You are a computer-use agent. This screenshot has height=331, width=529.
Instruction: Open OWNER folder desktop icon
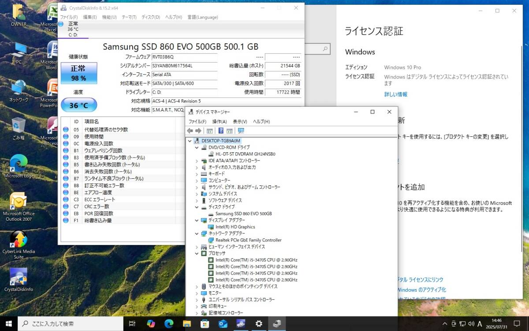pos(19,15)
